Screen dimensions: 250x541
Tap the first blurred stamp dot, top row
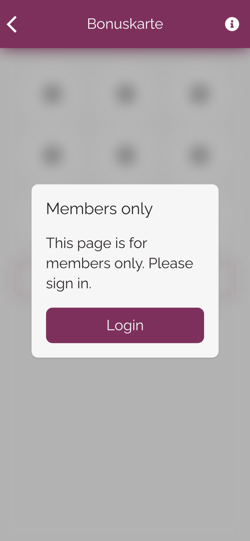pyautogui.click(x=52, y=94)
